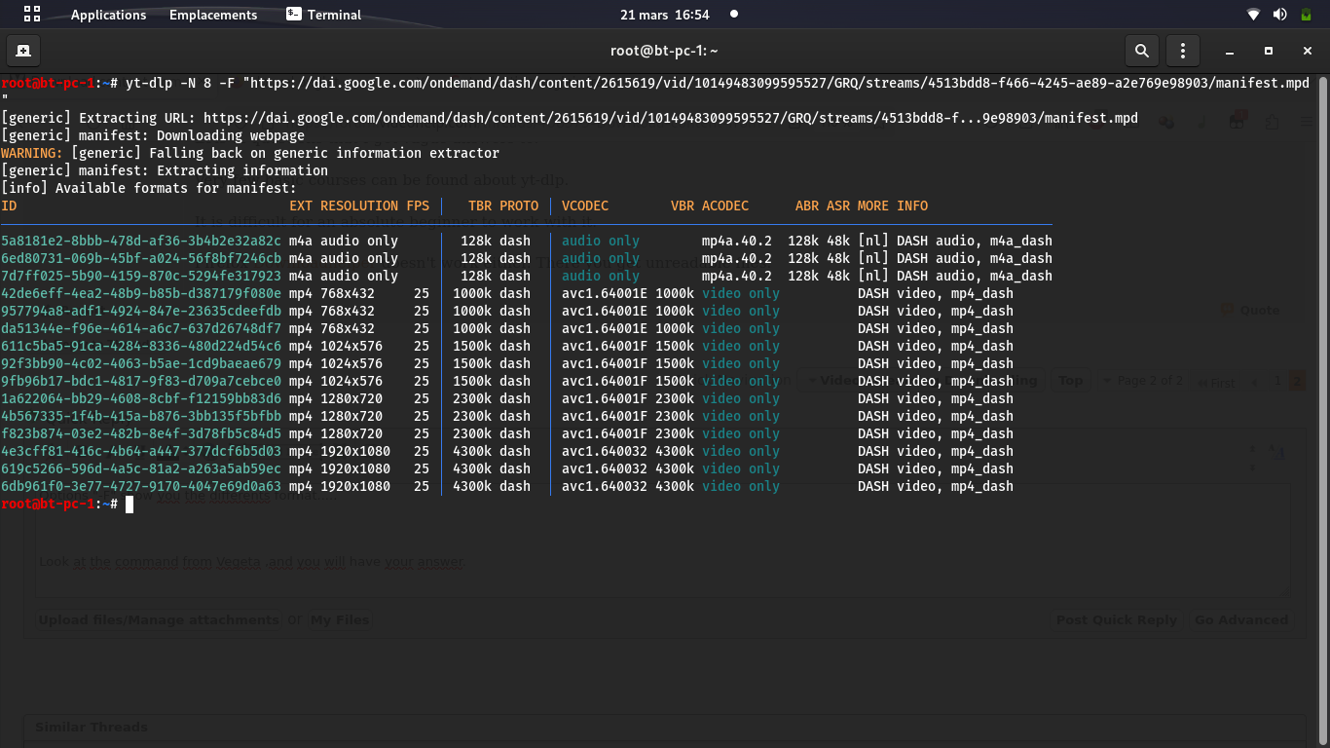Minimize the terminal window
This screenshot has height=748, width=1330.
pos(1230,51)
